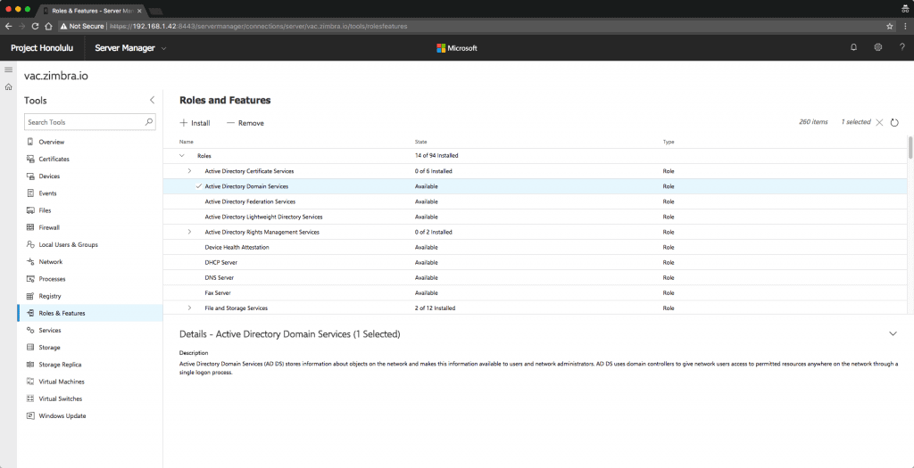Viewport: 914px width, 468px height.
Task: Bookmark this page with the star icon
Action: [890, 26]
